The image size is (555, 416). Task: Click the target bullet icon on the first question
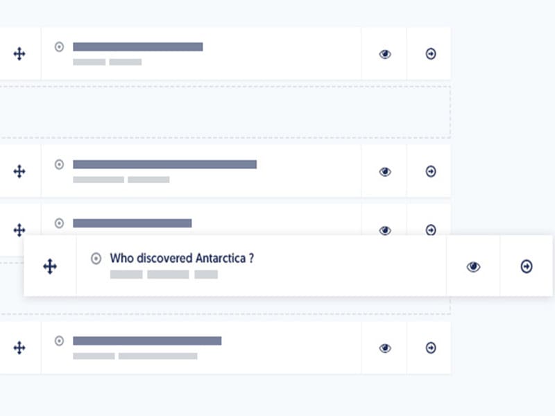[x=59, y=47]
